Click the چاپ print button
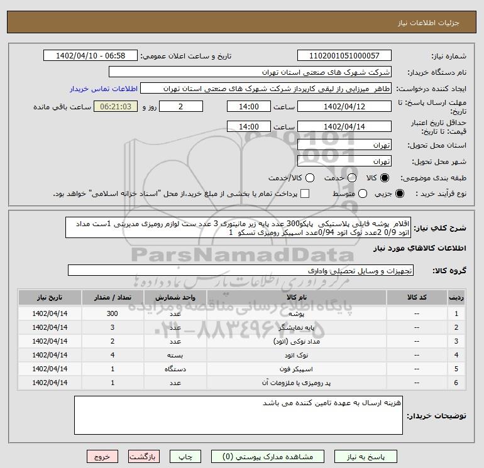The image size is (484, 468). tap(185, 457)
